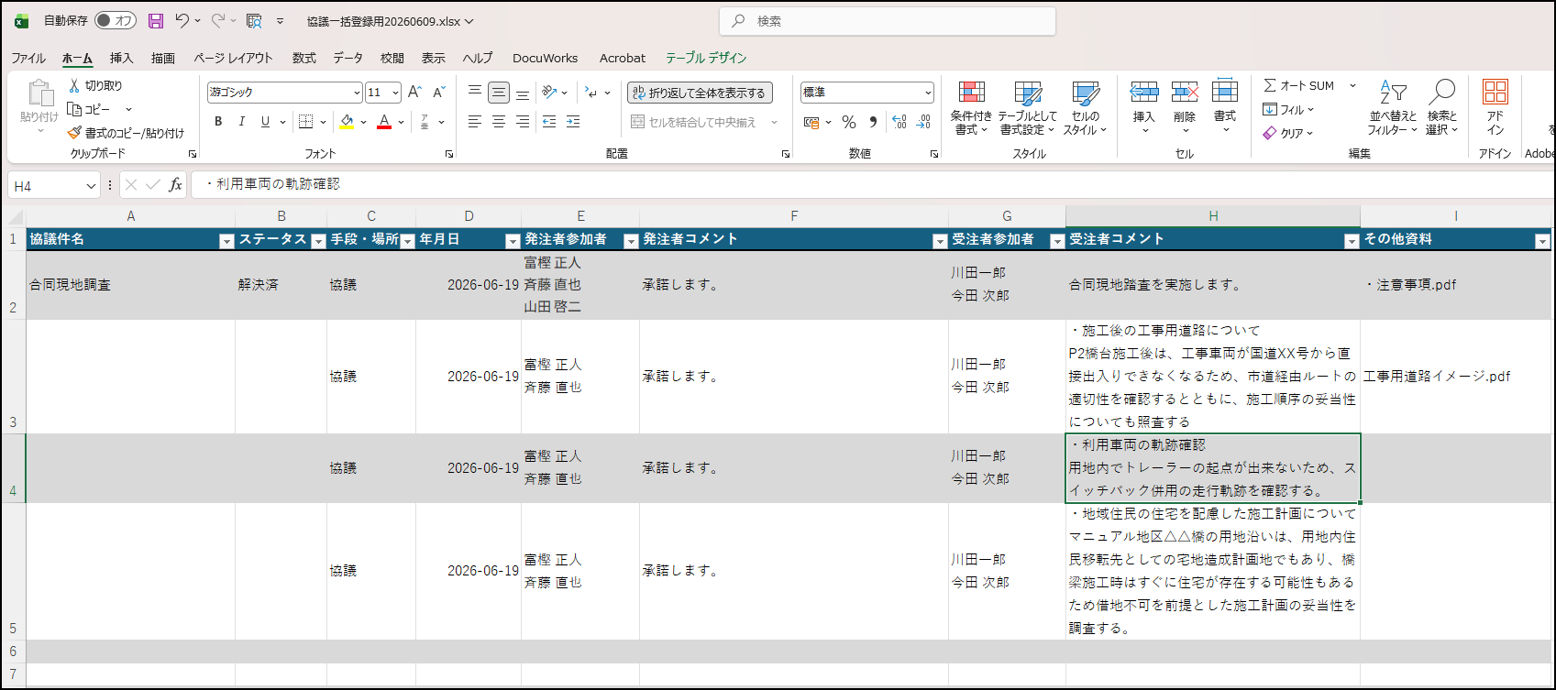Apply the fill color bucket icon

coord(347,122)
